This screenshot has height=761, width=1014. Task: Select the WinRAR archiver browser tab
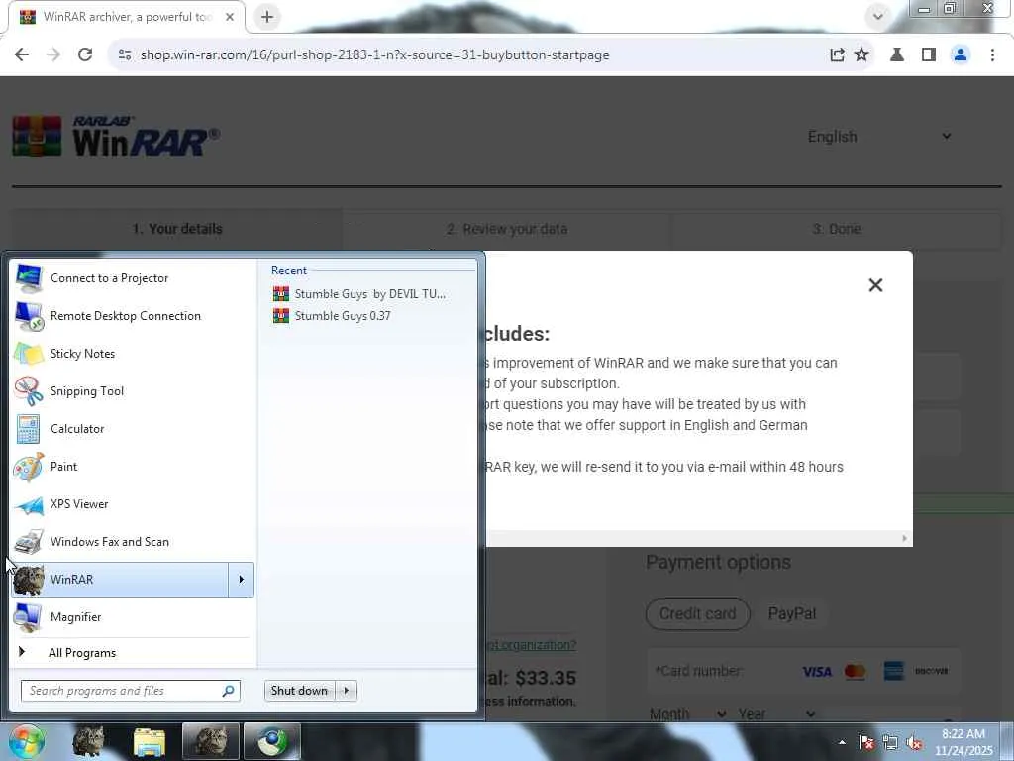point(126,17)
